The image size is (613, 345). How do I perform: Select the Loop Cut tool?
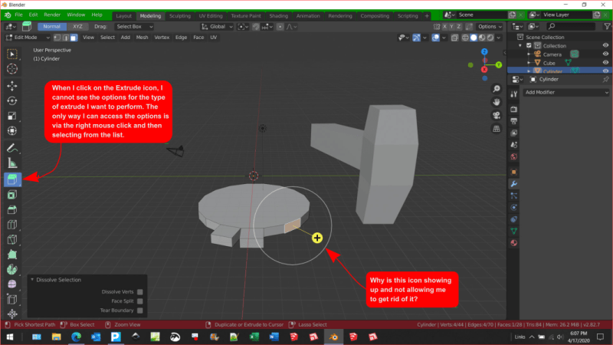pos(12,225)
